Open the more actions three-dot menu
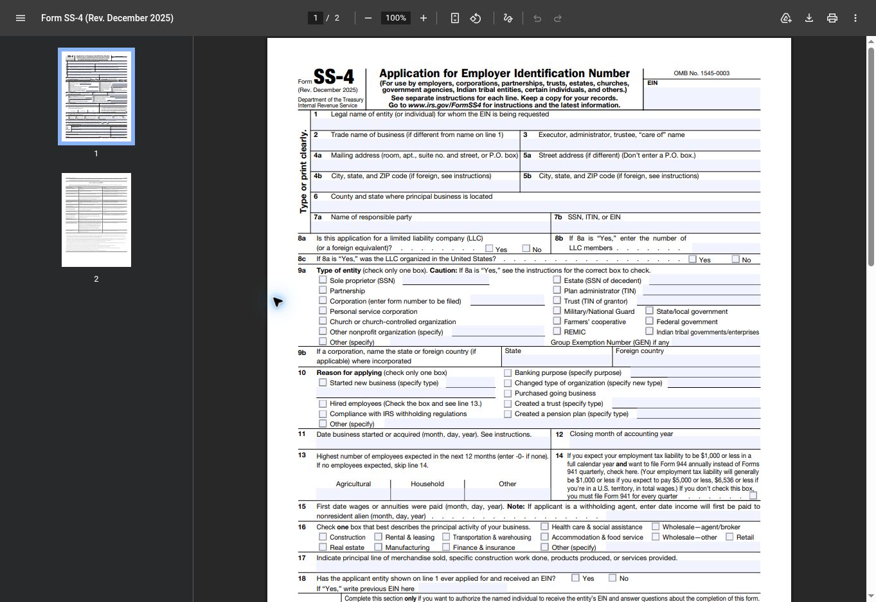The width and height of the screenshot is (876, 602). (855, 18)
